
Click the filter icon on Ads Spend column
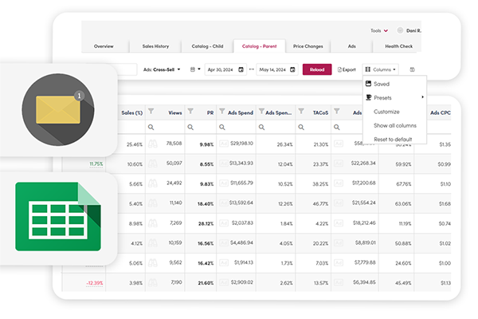point(222,111)
